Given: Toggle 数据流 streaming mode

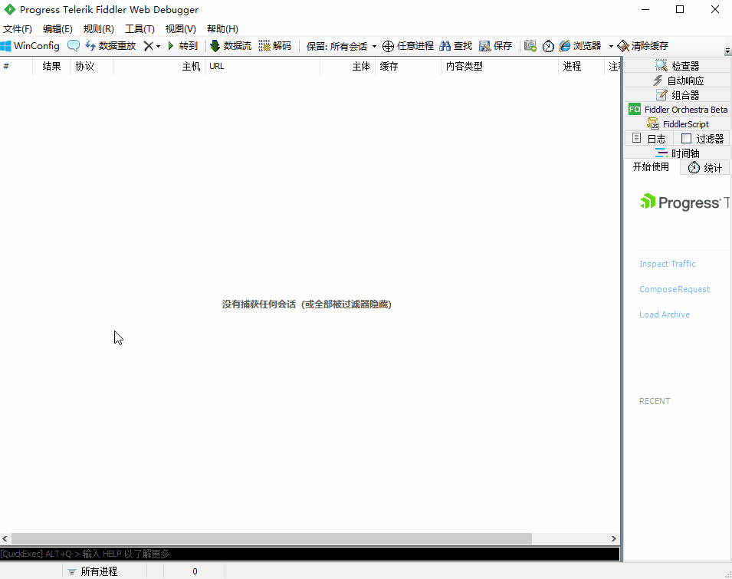Looking at the screenshot, I should 231,46.
